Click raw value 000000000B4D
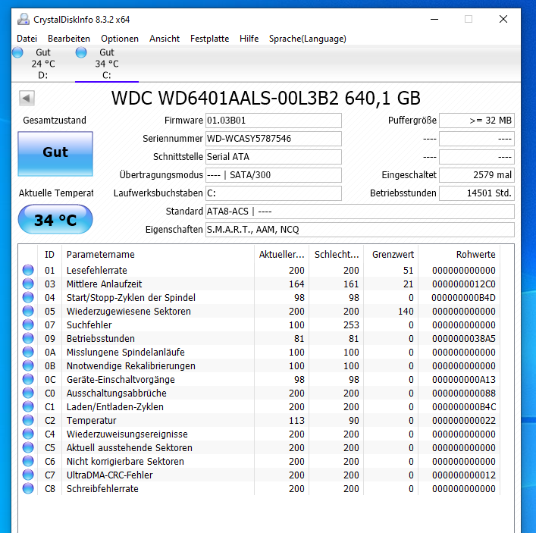536x533 pixels. (x=463, y=298)
